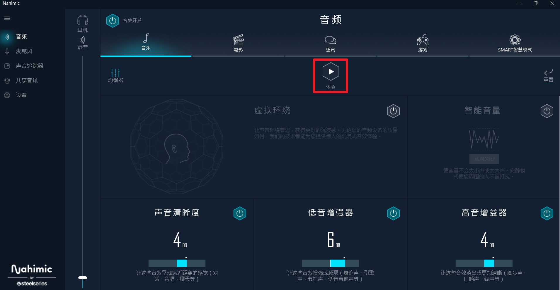Switch to the 电影 movie profile tab
This screenshot has height=290, width=560.
pos(238,44)
